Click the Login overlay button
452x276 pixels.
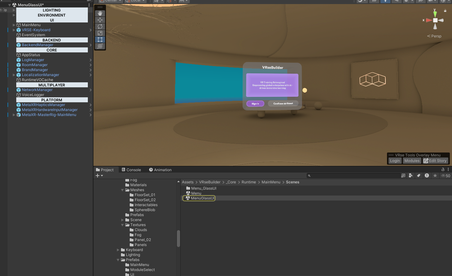point(395,161)
